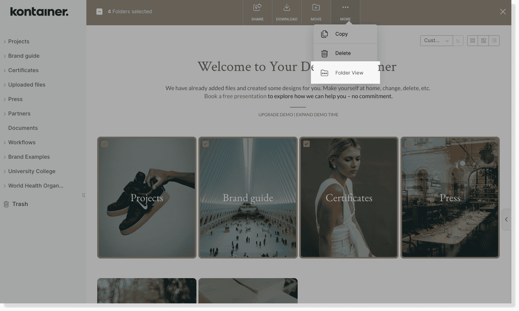Expand the World Health Organization tree node
This screenshot has height=311, width=519.
coord(5,186)
